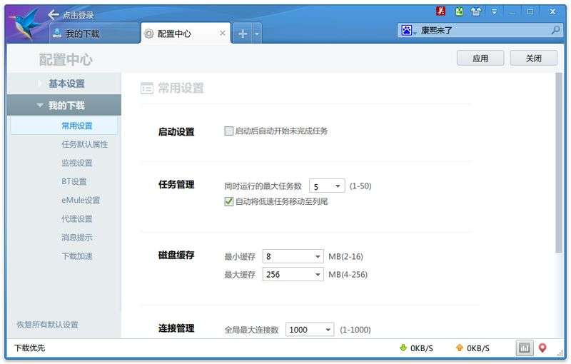Open 代理设置 in sidebar
The width and height of the screenshot is (571, 364).
(x=77, y=219)
